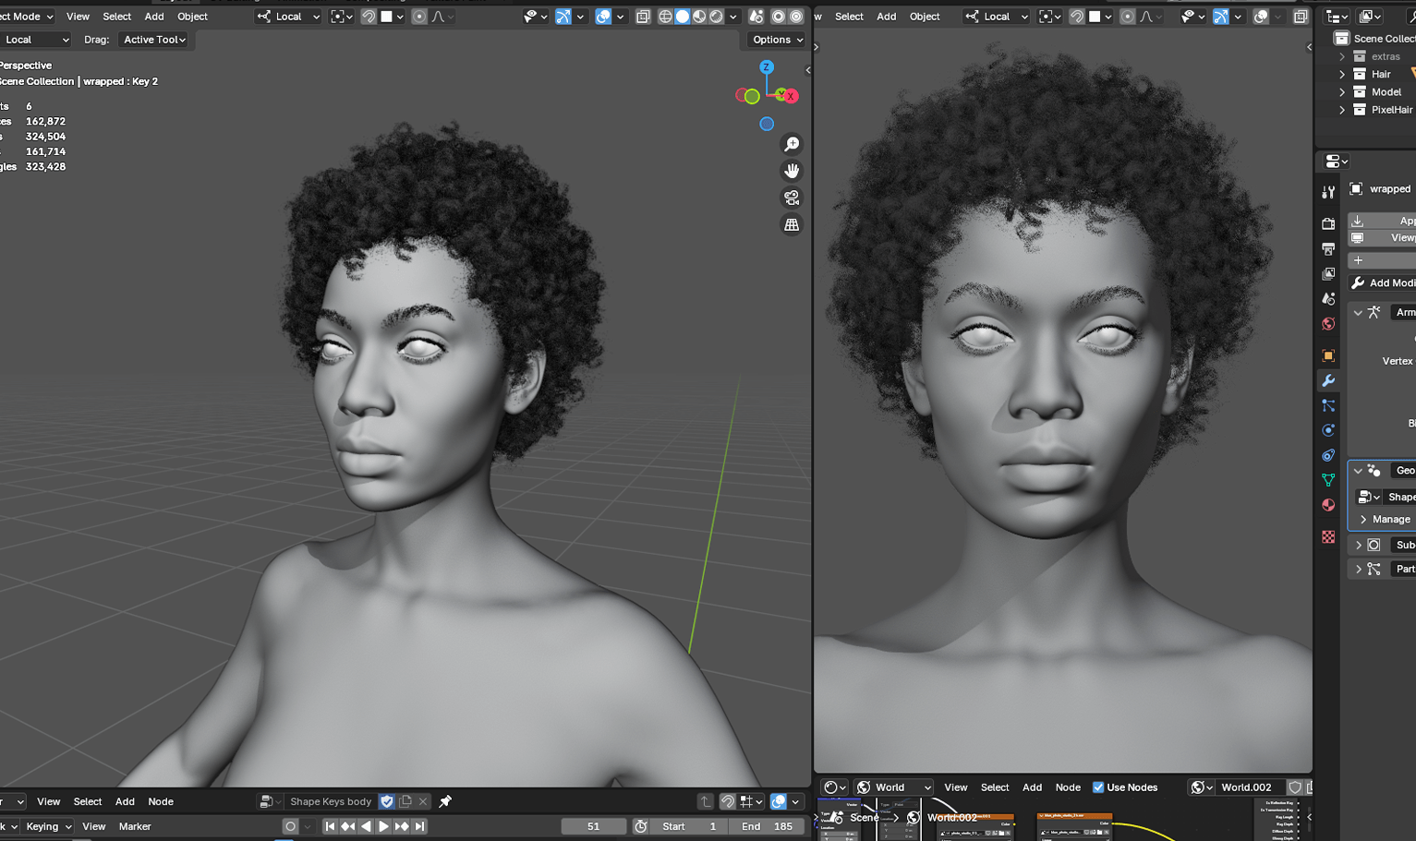Click the zoom magnifier in the viewport gizmo
The image size is (1416, 841).
[791, 143]
